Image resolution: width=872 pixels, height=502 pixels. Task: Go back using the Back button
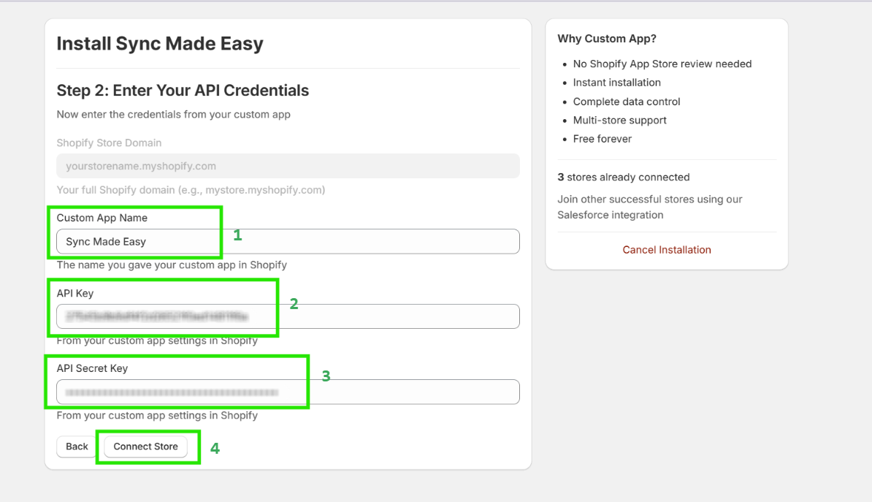pos(77,446)
